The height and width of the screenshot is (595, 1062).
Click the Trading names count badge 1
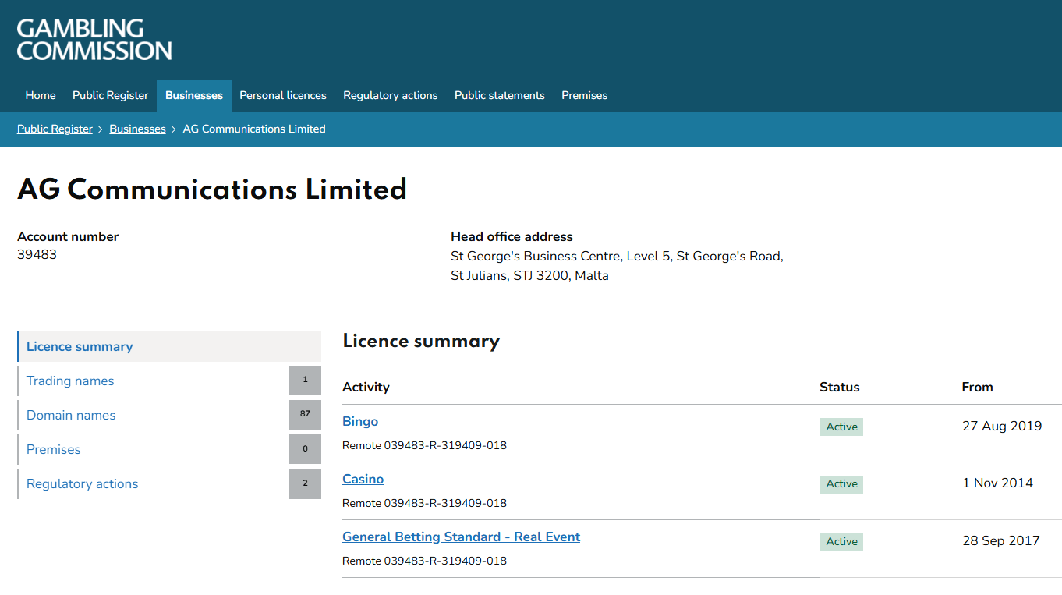[305, 381]
